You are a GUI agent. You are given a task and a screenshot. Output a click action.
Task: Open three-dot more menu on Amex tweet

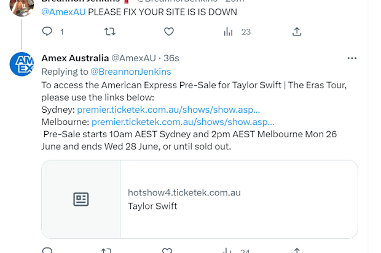point(352,58)
